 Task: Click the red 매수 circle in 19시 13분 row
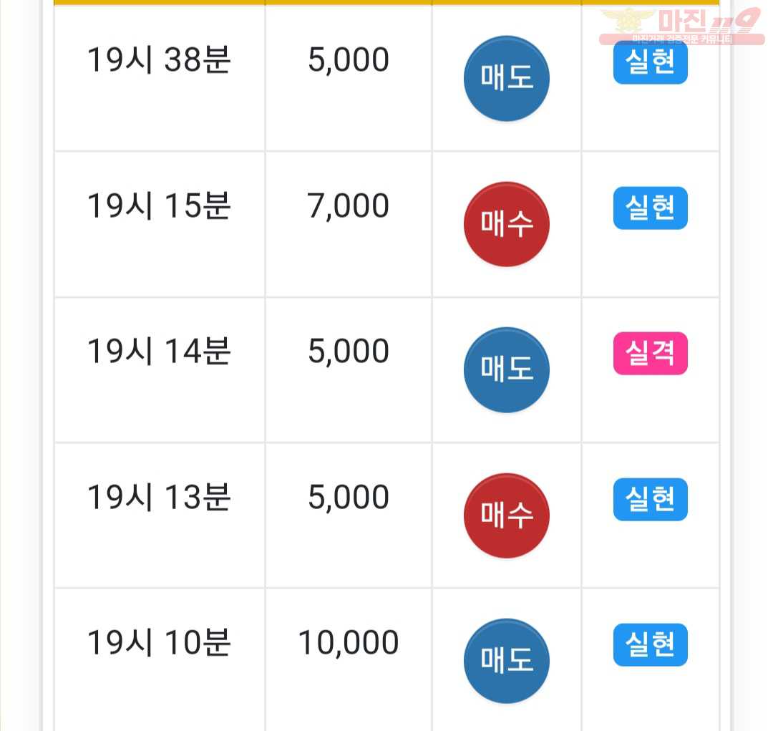click(506, 516)
